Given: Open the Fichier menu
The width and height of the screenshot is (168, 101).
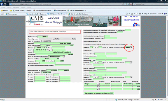Looking at the screenshot, I should point(3,8).
